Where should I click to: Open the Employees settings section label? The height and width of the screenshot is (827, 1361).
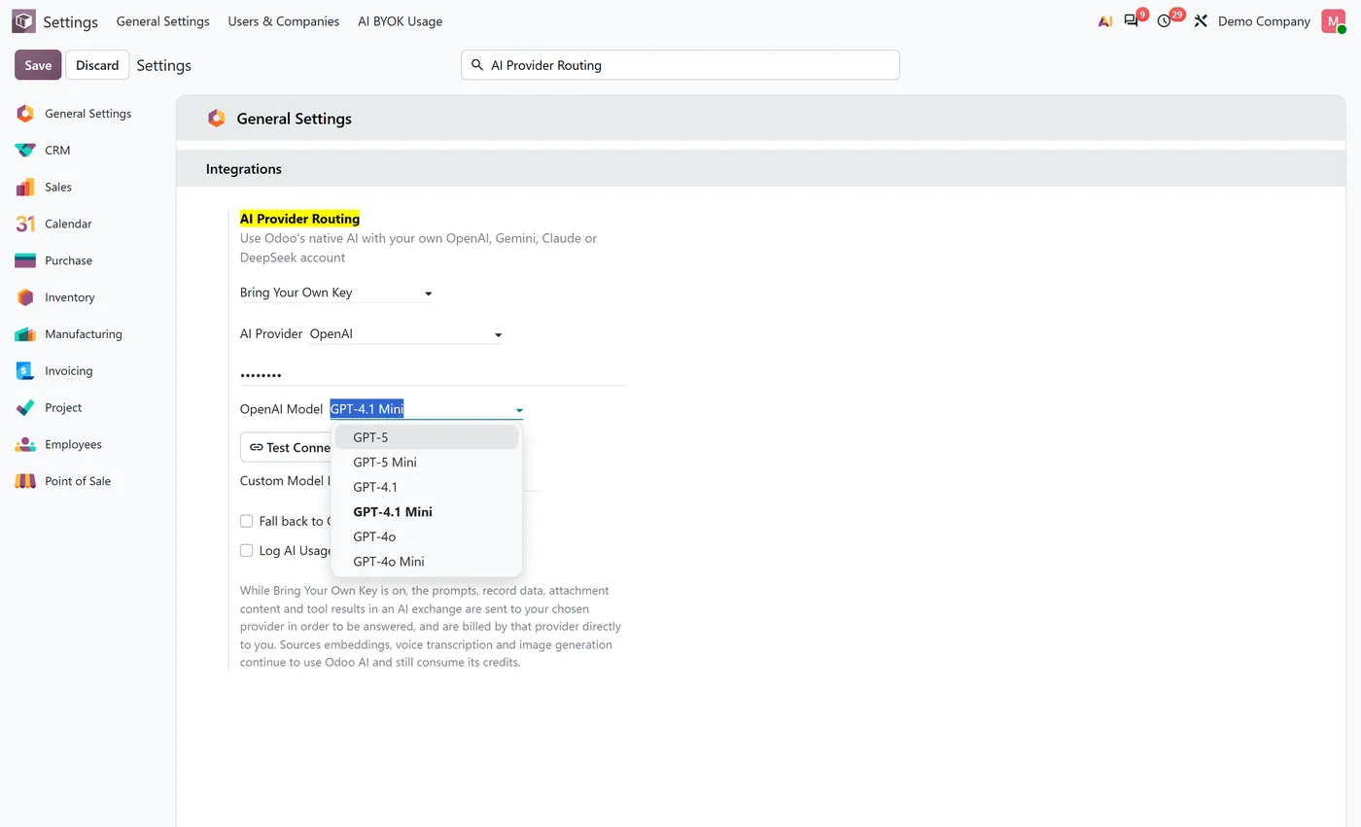[73, 444]
